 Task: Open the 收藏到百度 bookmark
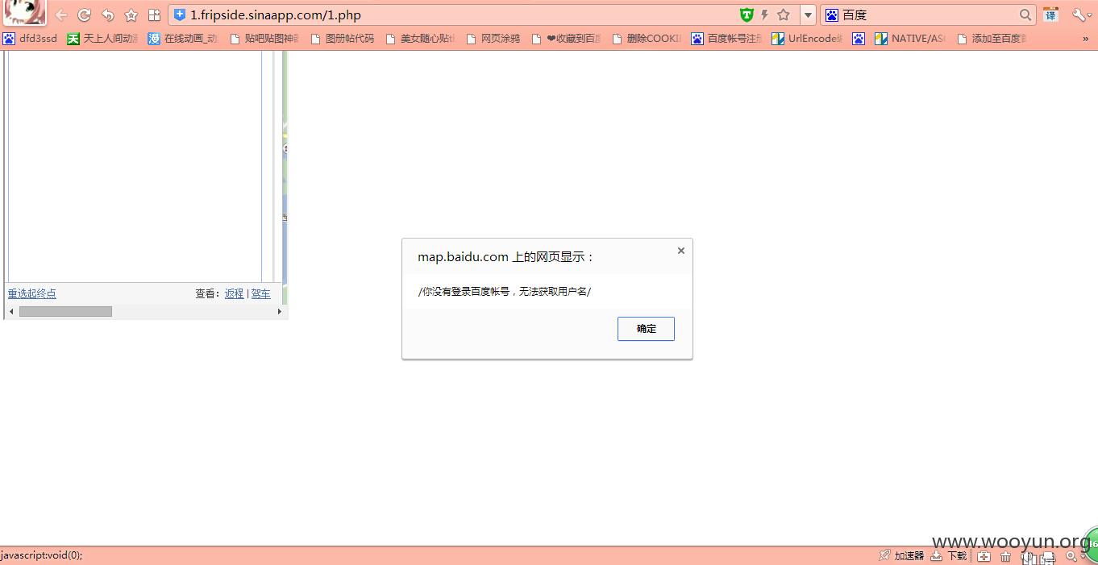566,39
